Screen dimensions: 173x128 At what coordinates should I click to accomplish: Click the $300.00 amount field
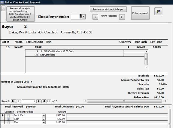pyautogui.click(x=56, y=115)
